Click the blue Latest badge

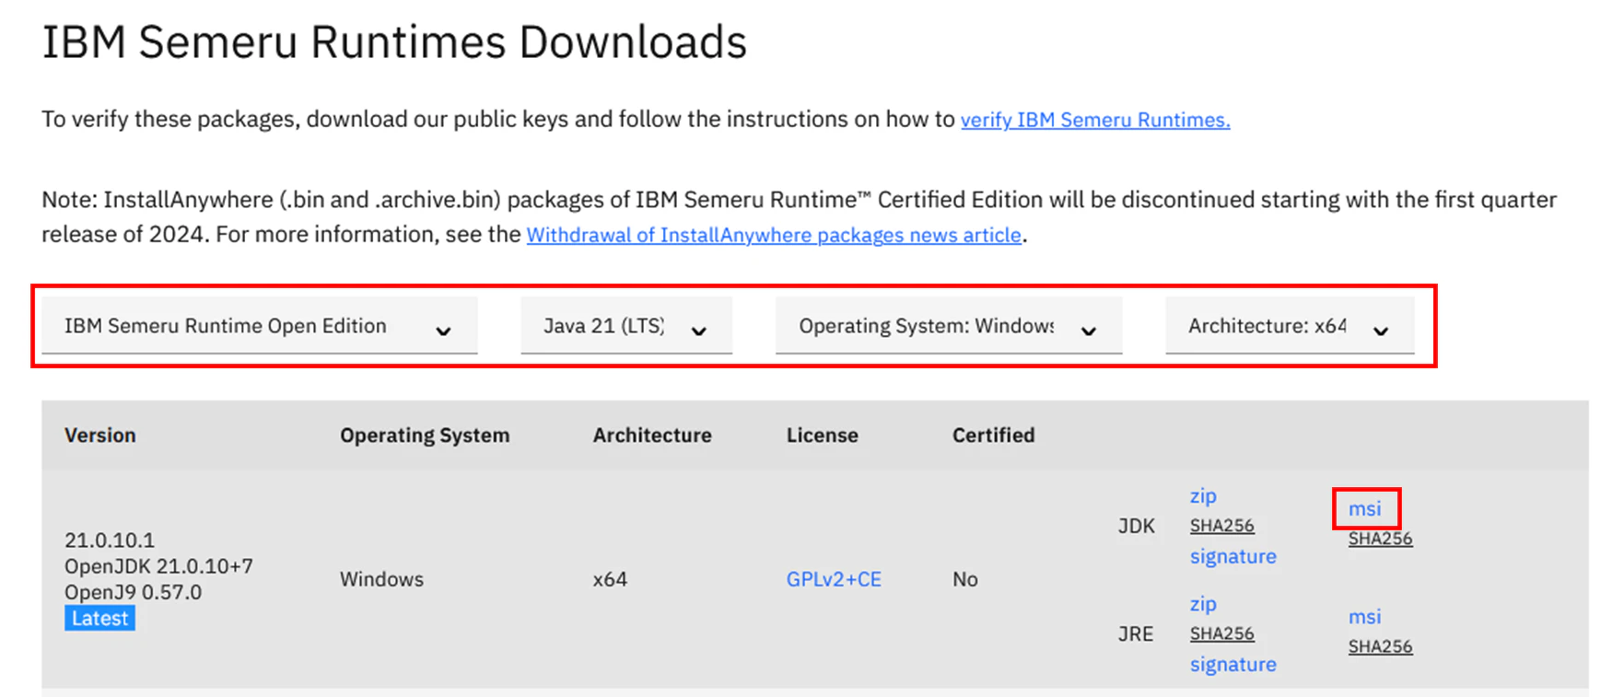tap(99, 618)
